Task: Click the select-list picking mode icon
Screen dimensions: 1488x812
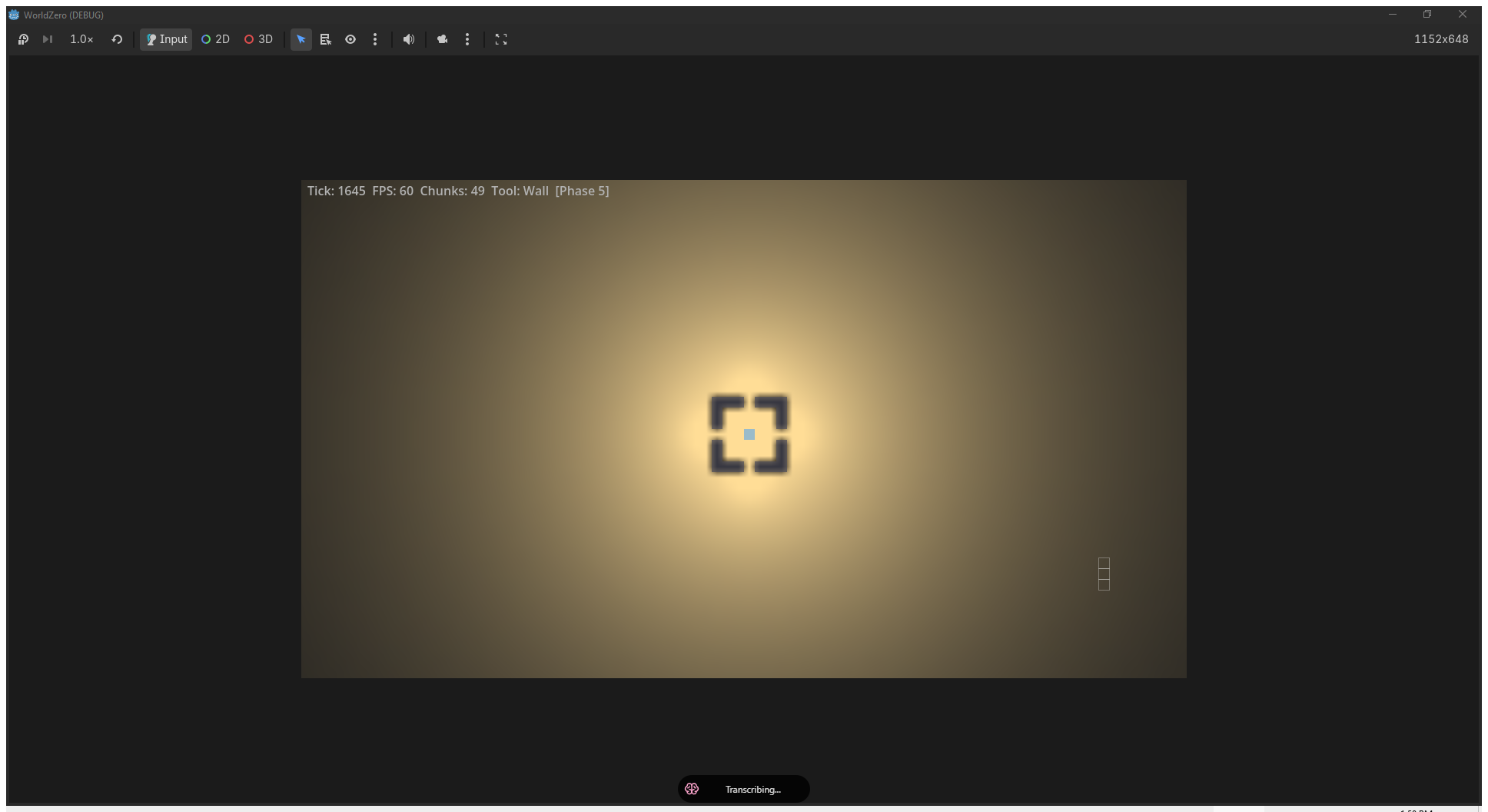Action: pyautogui.click(x=326, y=39)
